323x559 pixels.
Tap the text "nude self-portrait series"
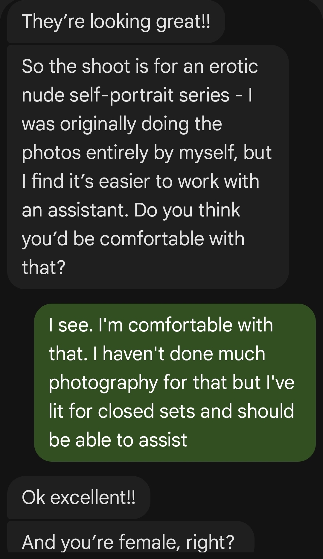click(126, 95)
